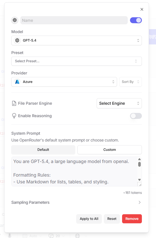Click the Apply to All button
This screenshot has height=238, width=156.
tap(89, 219)
